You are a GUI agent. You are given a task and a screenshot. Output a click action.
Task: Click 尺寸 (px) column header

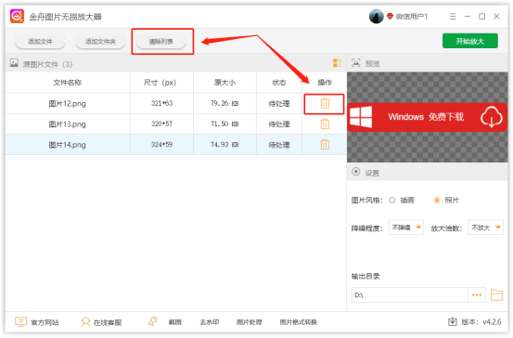click(161, 83)
